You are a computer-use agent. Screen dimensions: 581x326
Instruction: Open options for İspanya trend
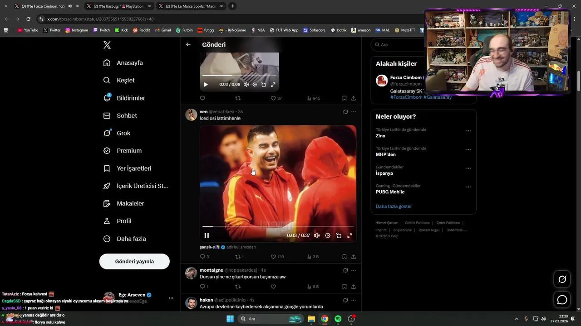pos(468,168)
